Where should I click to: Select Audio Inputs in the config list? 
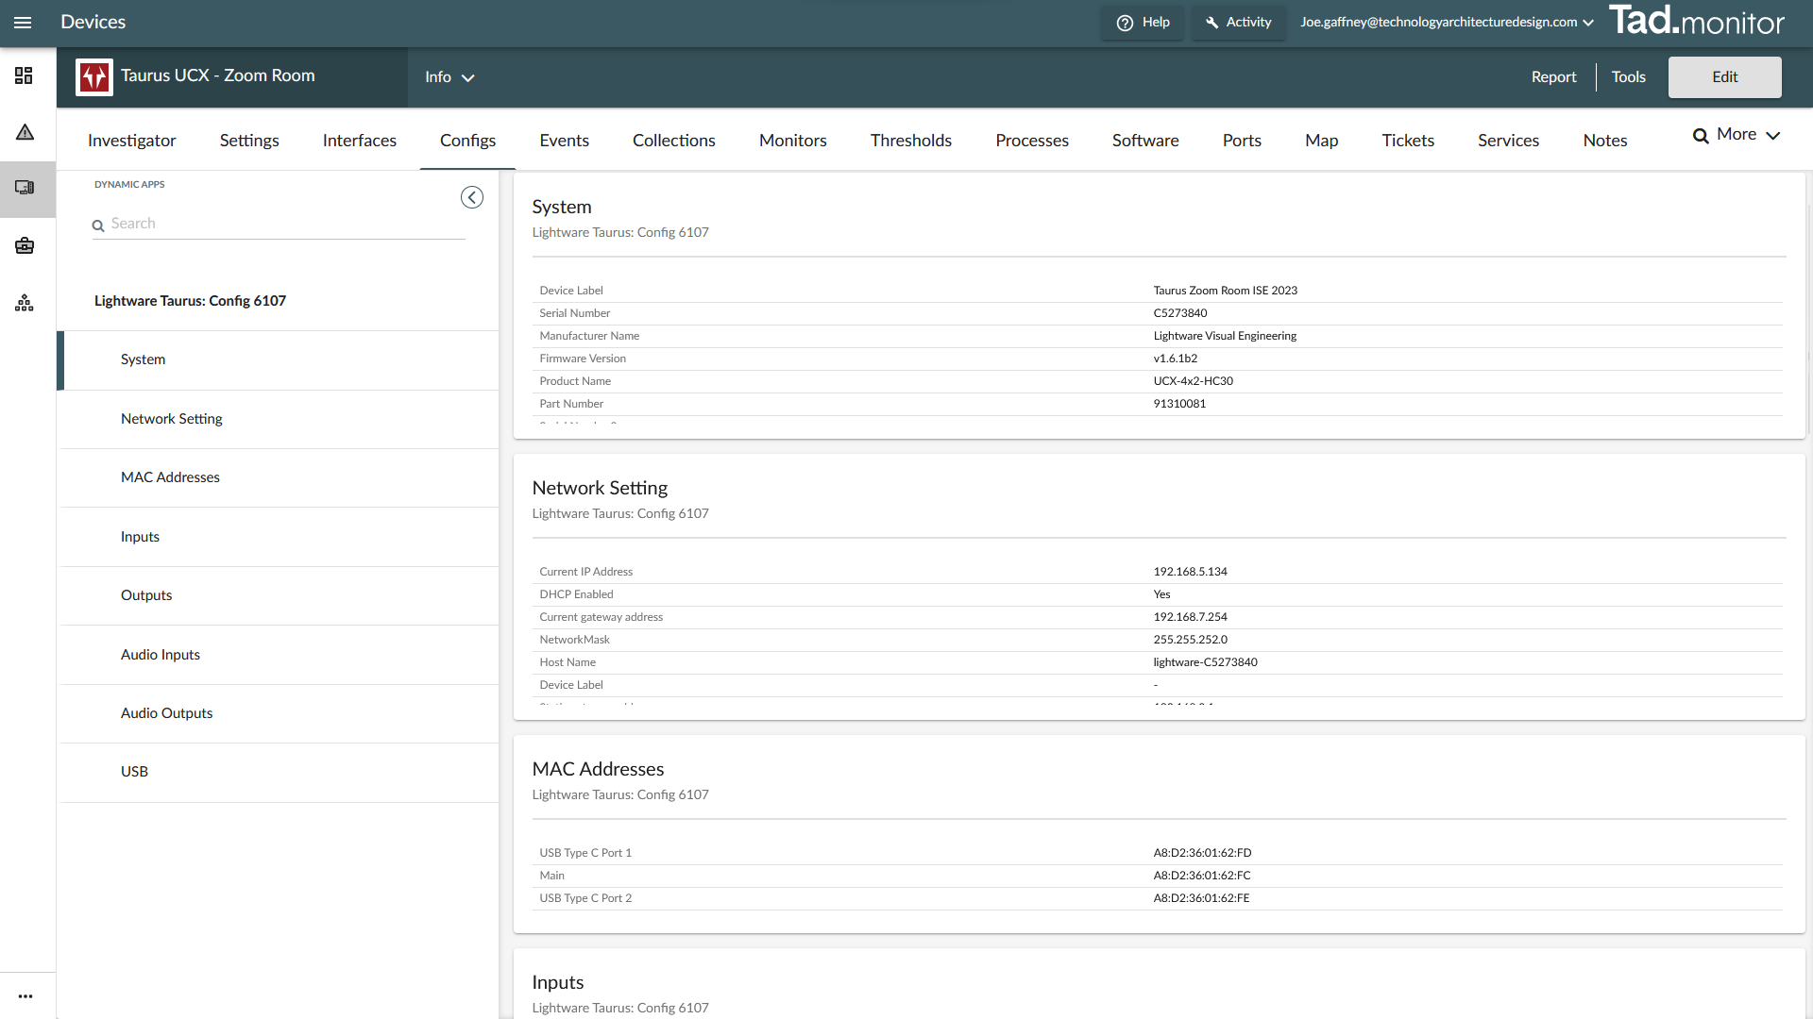pos(279,655)
